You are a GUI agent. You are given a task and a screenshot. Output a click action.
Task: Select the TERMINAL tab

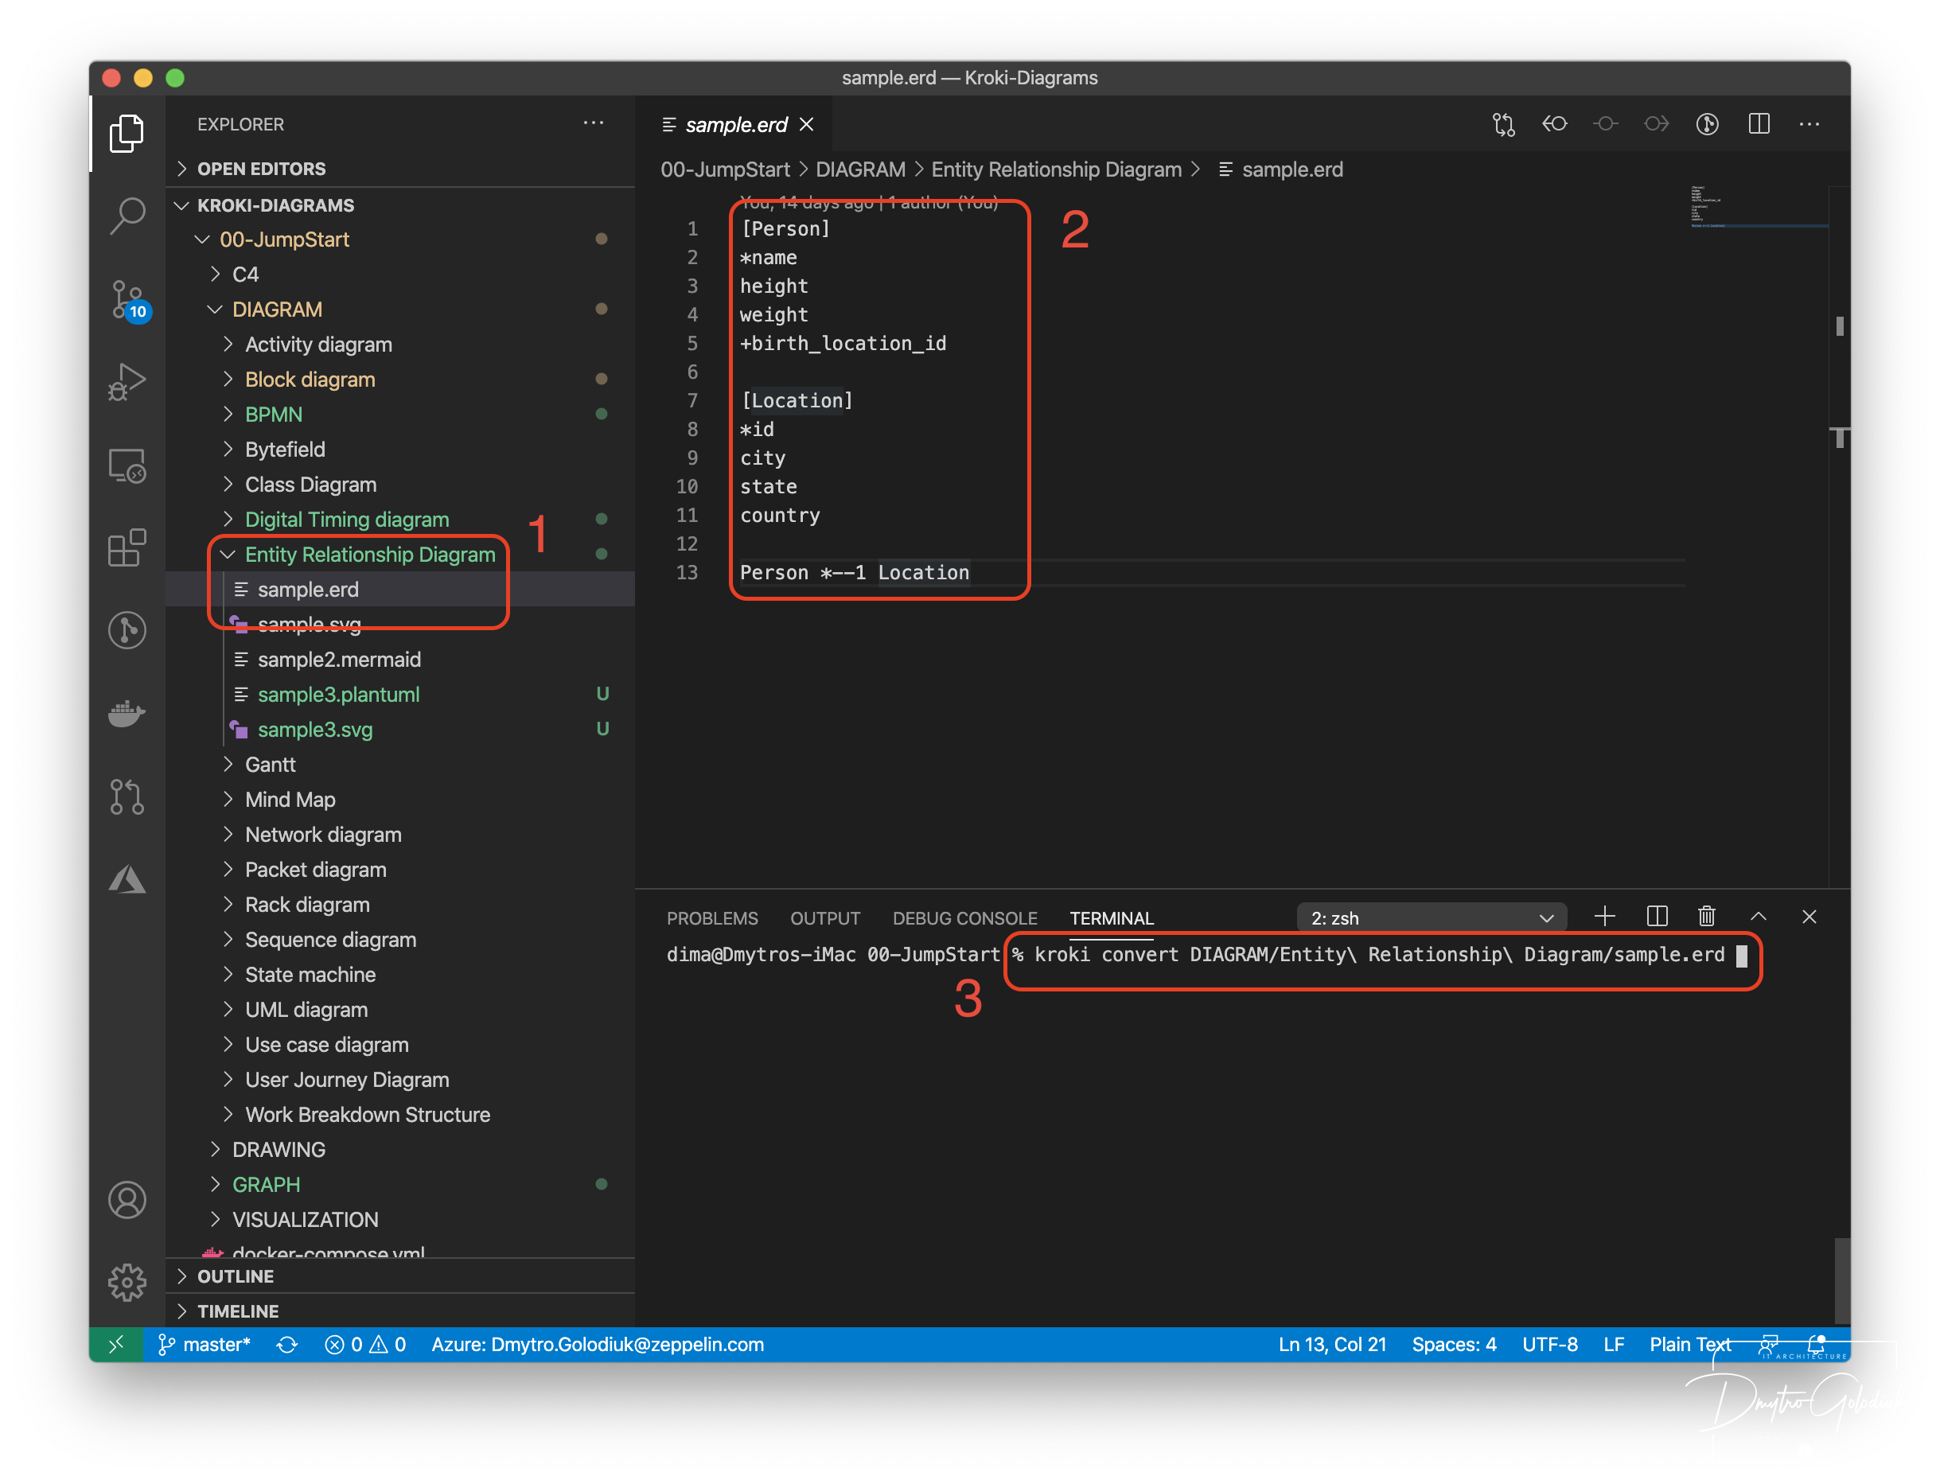(1111, 918)
